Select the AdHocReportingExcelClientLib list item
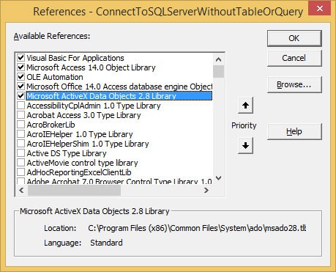 click(x=79, y=172)
